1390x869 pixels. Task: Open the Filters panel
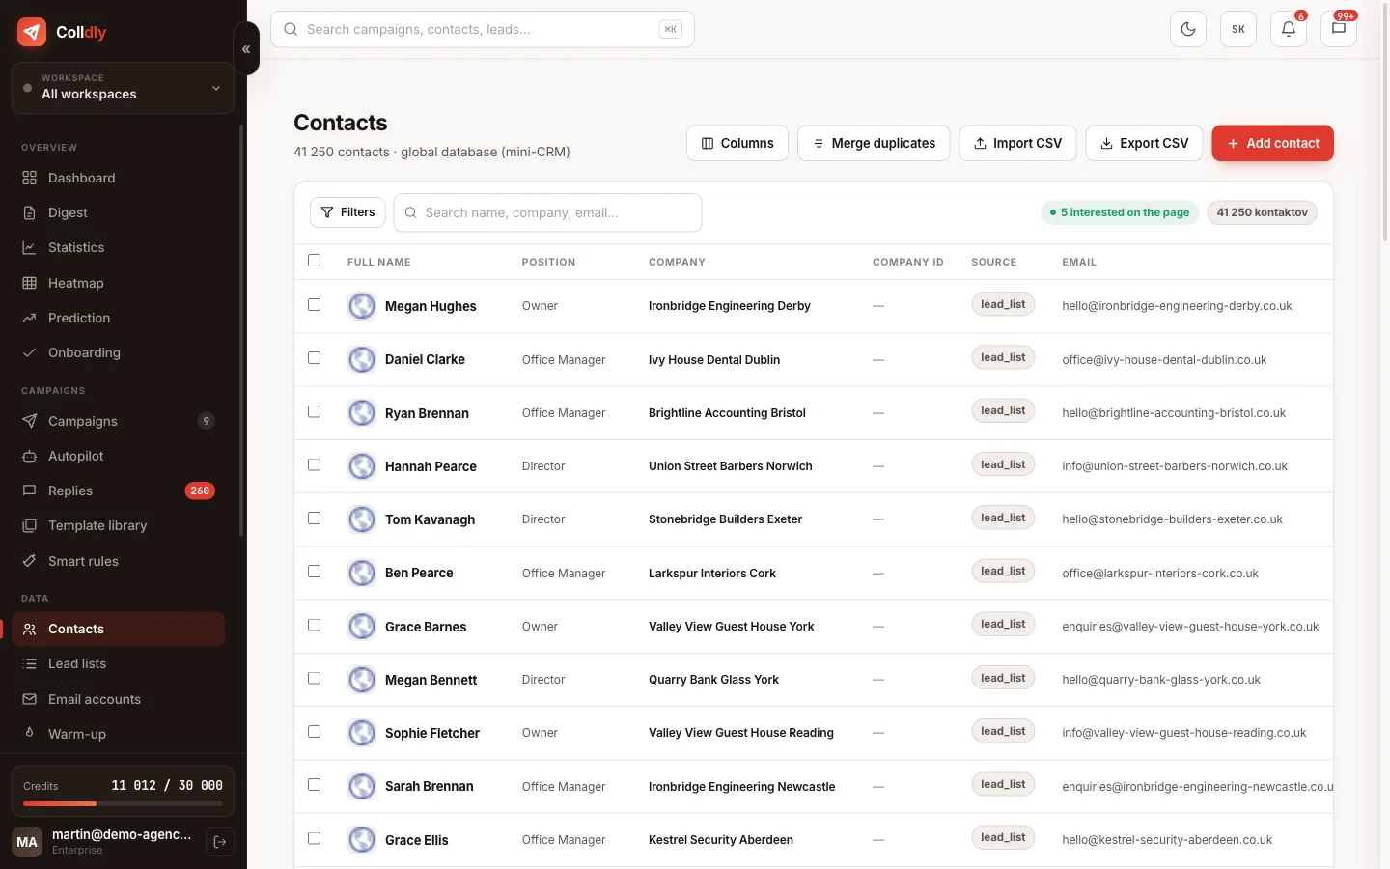click(x=347, y=212)
